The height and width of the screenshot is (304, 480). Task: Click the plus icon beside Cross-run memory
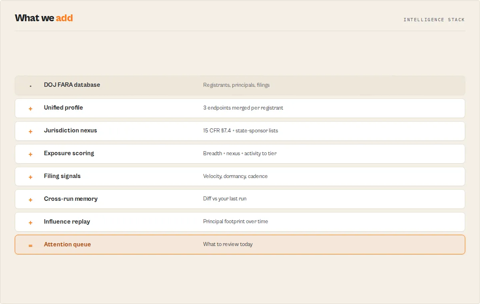click(30, 200)
